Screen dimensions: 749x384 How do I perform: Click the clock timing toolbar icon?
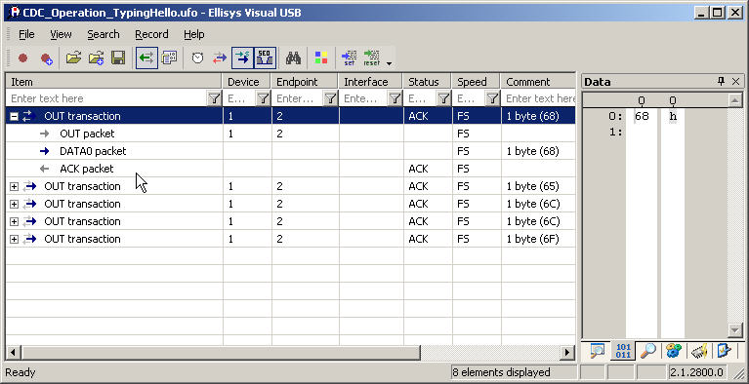pos(198,58)
